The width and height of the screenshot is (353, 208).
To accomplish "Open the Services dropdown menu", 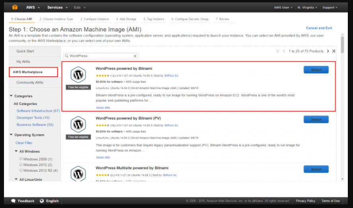I will pos(57,8).
